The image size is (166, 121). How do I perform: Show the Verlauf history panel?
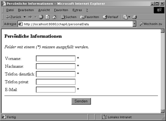coord(110,17)
